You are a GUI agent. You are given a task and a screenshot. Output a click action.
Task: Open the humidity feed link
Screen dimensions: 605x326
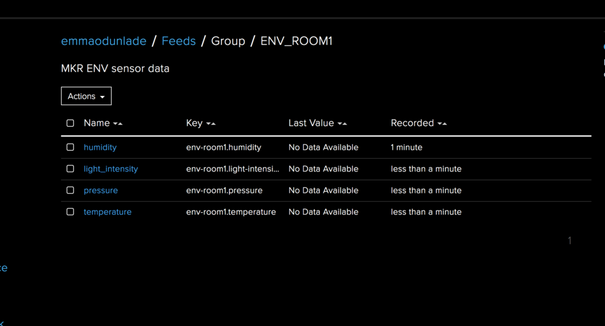point(100,147)
